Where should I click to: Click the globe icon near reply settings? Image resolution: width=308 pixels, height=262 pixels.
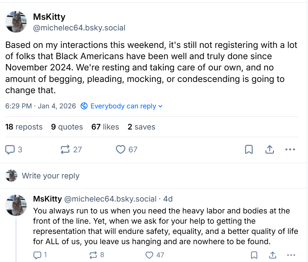click(84, 106)
